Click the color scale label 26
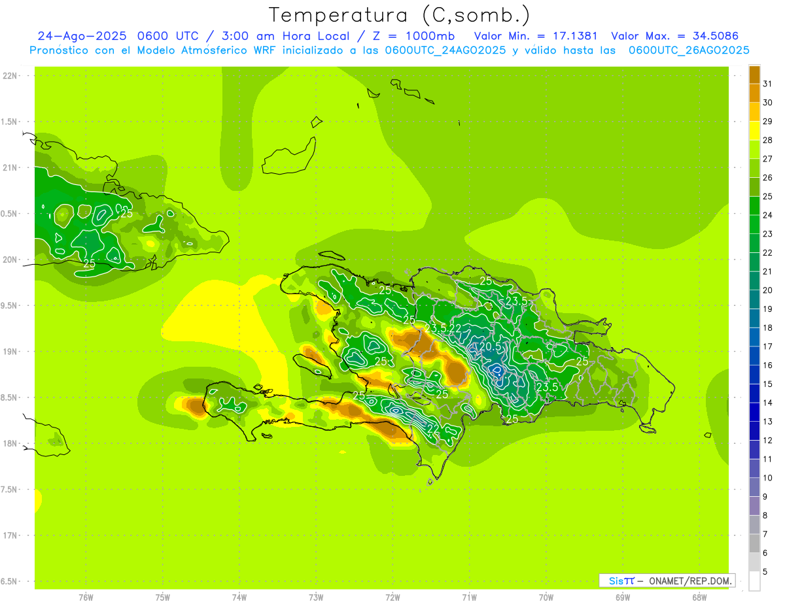Viewport: 785px width, 606px height. (767, 178)
